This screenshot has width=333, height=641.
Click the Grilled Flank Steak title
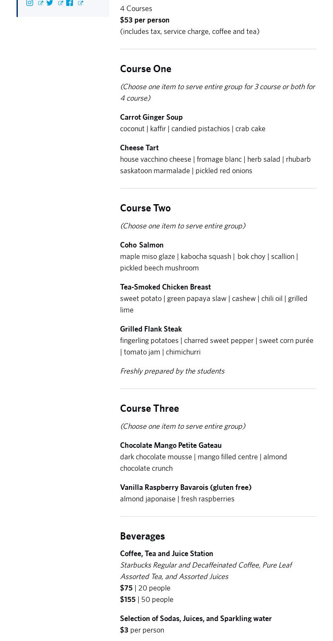151,329
